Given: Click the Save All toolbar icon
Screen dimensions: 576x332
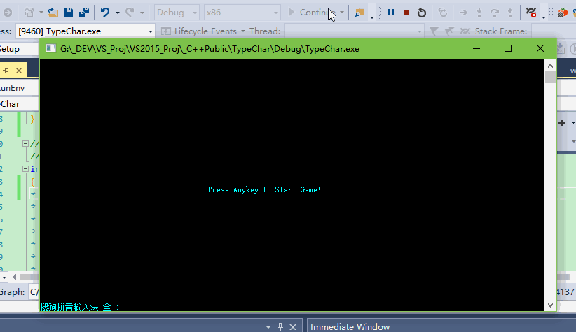Looking at the screenshot, I should point(83,13).
